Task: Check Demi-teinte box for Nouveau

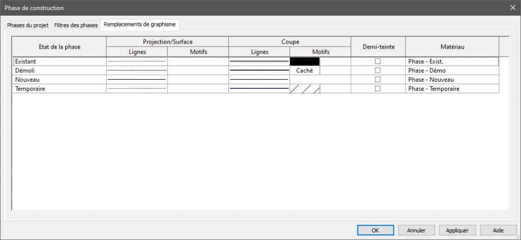Action: click(x=378, y=80)
